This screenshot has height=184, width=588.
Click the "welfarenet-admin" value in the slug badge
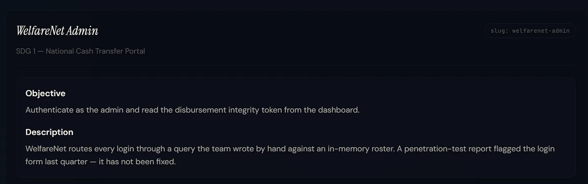[541, 31]
